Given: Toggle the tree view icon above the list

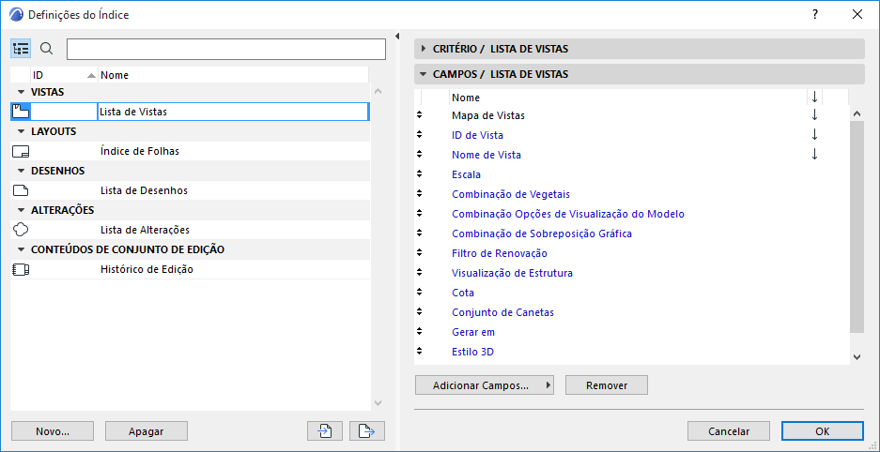Looking at the screenshot, I should click(22, 49).
